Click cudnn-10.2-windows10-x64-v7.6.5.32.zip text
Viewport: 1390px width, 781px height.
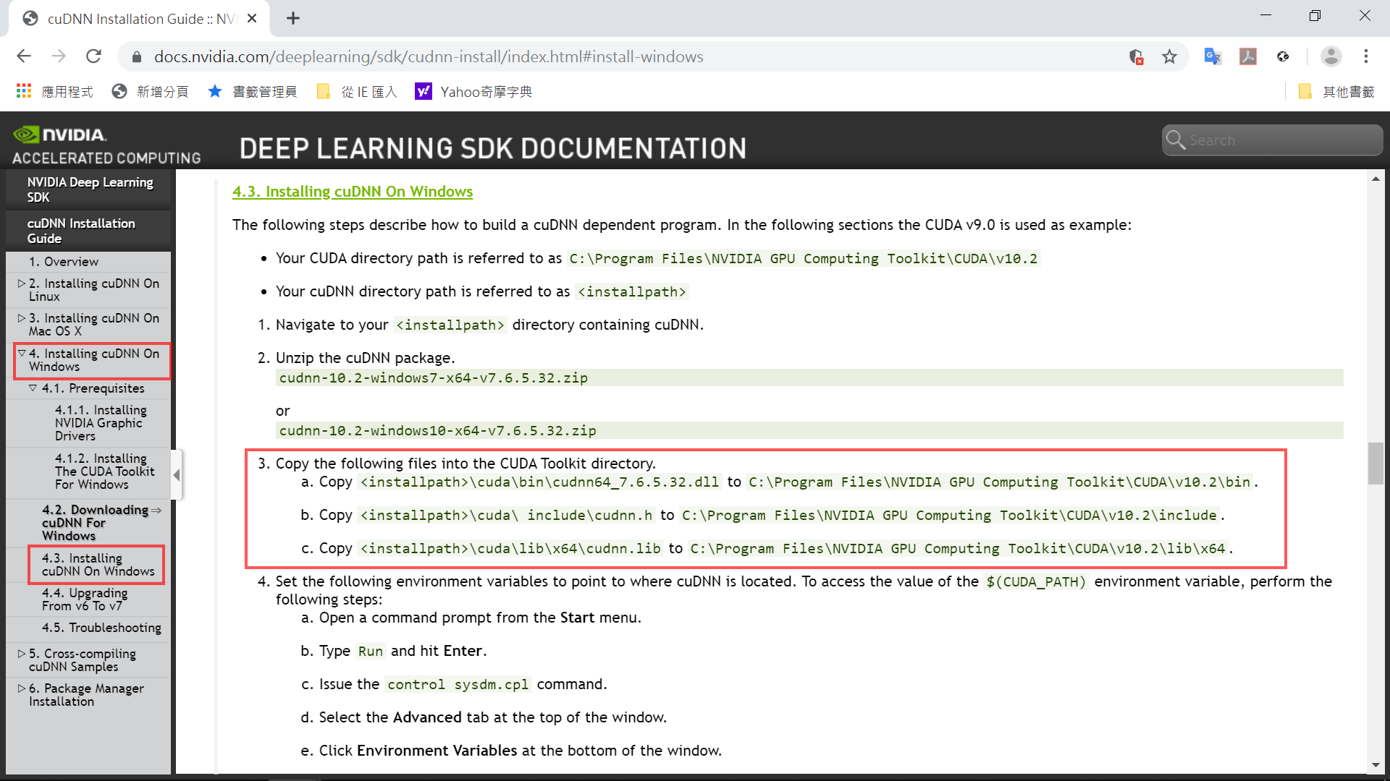(x=438, y=431)
